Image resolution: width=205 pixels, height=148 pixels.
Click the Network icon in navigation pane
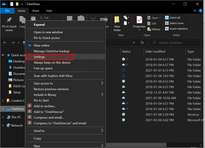[x=8, y=125]
